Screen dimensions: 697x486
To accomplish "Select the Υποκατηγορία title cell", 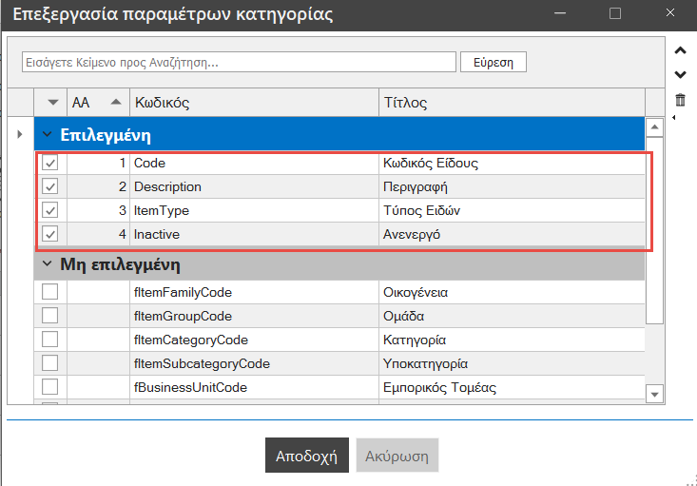I will point(512,363).
